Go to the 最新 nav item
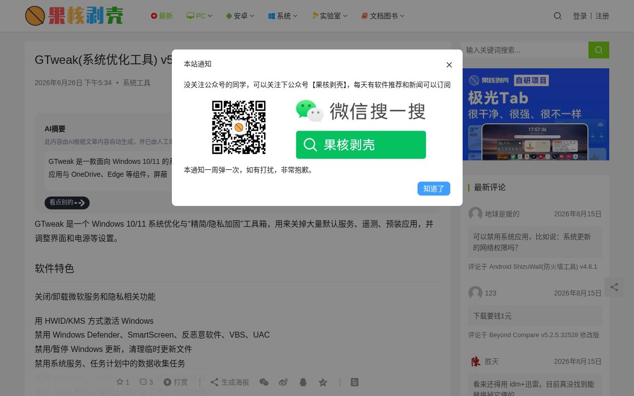634x396 pixels. 162,16
